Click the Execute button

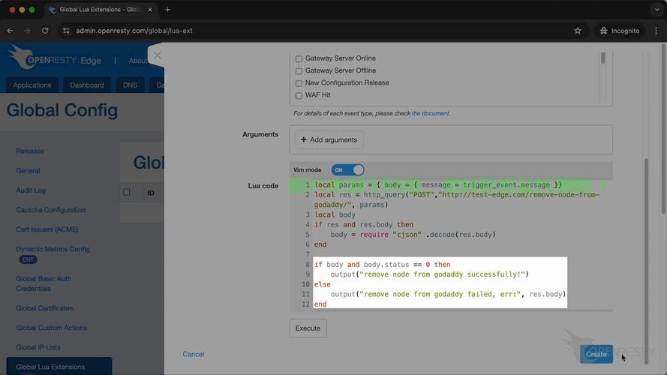(x=308, y=328)
